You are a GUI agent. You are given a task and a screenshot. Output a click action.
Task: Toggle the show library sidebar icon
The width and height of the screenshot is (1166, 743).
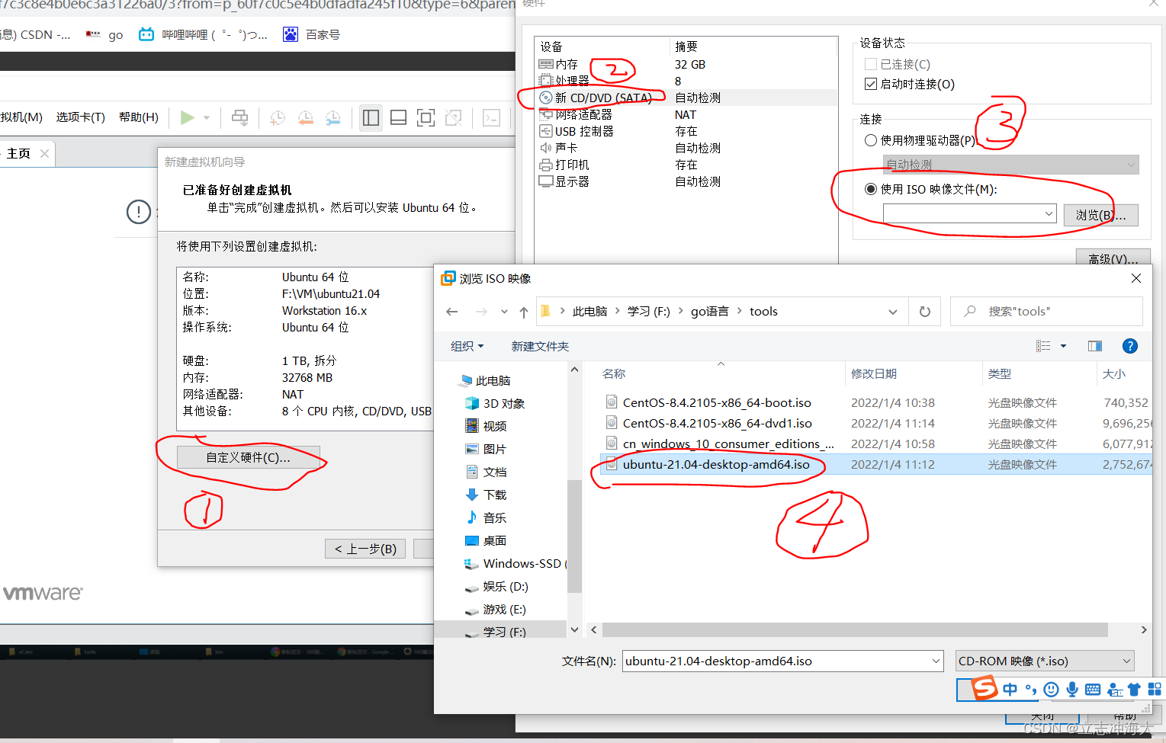(x=371, y=117)
